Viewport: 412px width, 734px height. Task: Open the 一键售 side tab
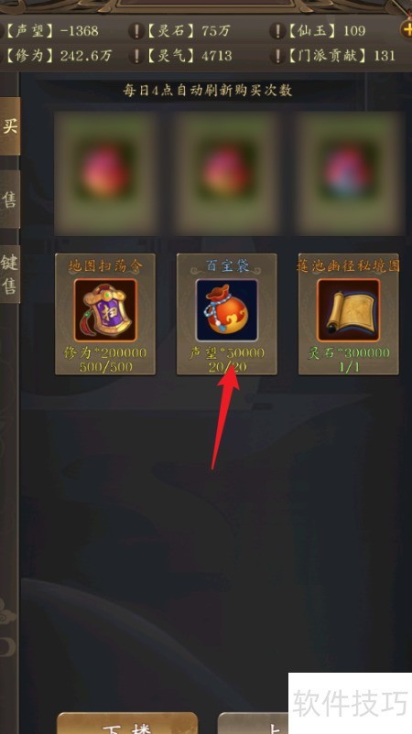pyautogui.click(x=9, y=274)
